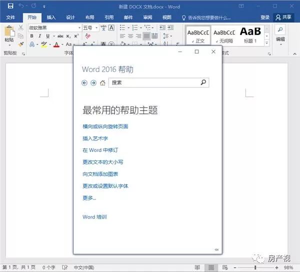The width and height of the screenshot is (300, 272).
Task: Open the font color dropdown arrow
Action: 62,44
